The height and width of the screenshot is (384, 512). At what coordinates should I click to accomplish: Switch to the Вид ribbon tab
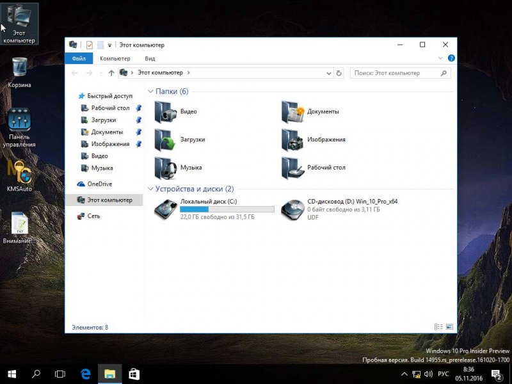tap(150, 58)
